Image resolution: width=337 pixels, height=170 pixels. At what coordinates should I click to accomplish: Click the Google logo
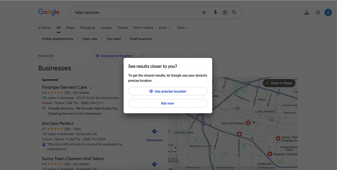coord(49,12)
